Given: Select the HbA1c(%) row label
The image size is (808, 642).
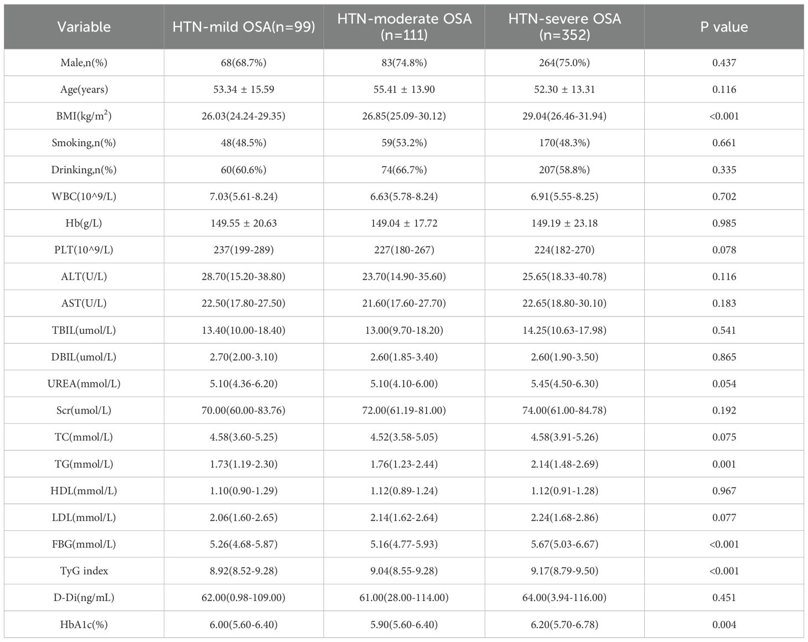Looking at the screenshot, I should pyautogui.click(x=84, y=624).
